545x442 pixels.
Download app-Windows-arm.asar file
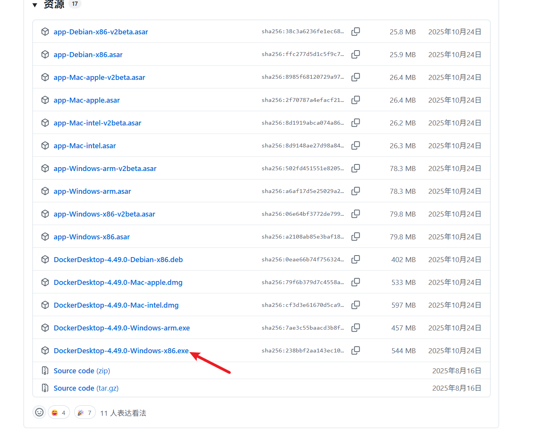[92, 191]
